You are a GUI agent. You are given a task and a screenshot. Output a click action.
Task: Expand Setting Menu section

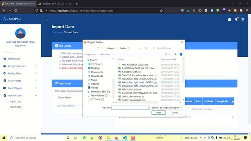pyautogui.click(x=20, y=73)
